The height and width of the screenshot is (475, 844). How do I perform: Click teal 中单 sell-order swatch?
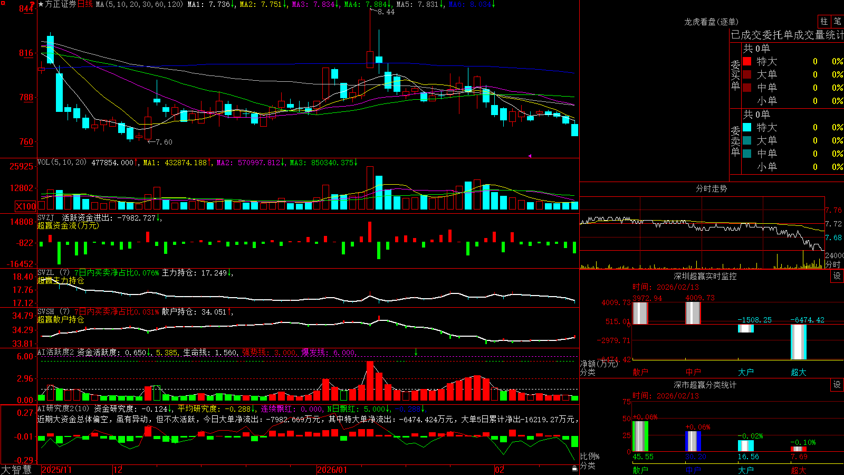coord(747,154)
